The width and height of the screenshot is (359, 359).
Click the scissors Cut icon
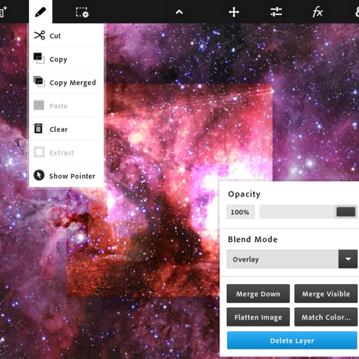click(x=39, y=35)
